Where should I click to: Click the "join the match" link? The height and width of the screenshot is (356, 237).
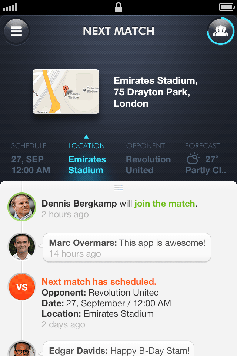pyautogui.click(x=164, y=203)
